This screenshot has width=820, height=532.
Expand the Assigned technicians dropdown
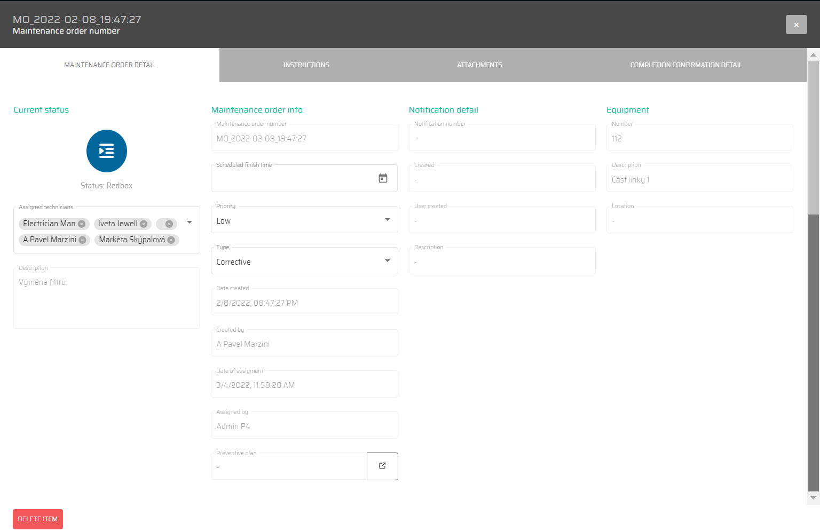click(x=190, y=223)
